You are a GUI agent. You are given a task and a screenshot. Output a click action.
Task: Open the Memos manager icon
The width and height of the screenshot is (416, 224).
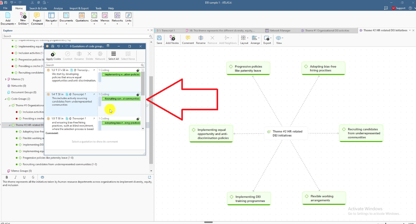coord(105,15)
